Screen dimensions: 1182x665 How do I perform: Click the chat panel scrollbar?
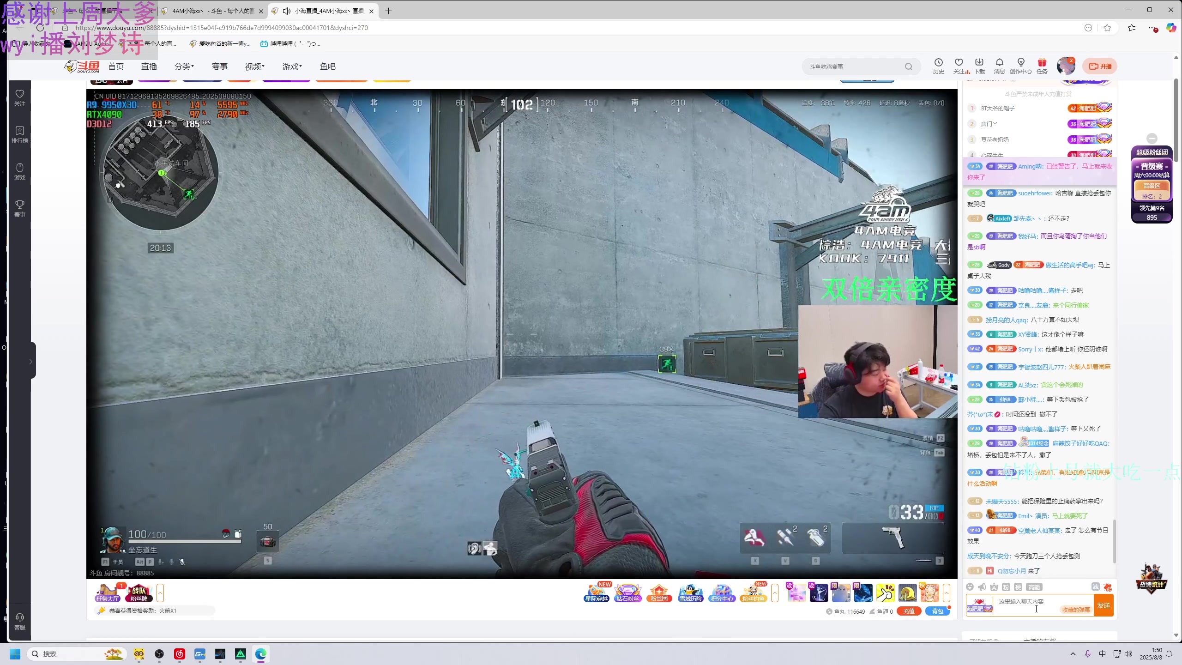click(x=1115, y=541)
